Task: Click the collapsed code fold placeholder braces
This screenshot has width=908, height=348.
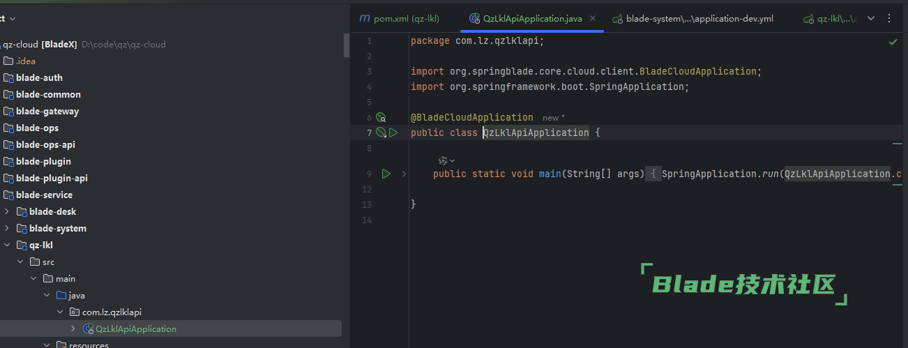Action: (x=653, y=174)
